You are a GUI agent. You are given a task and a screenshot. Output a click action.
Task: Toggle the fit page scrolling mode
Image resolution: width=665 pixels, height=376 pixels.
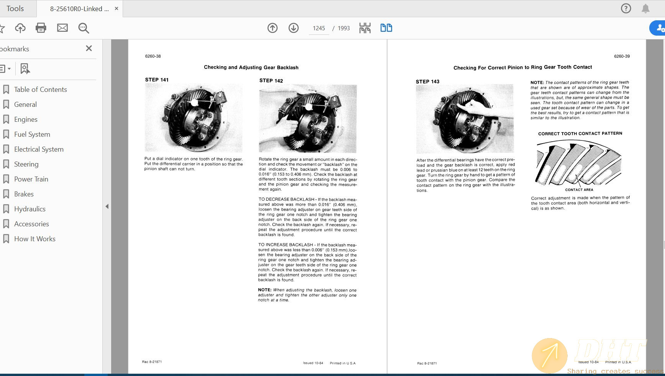tap(365, 28)
